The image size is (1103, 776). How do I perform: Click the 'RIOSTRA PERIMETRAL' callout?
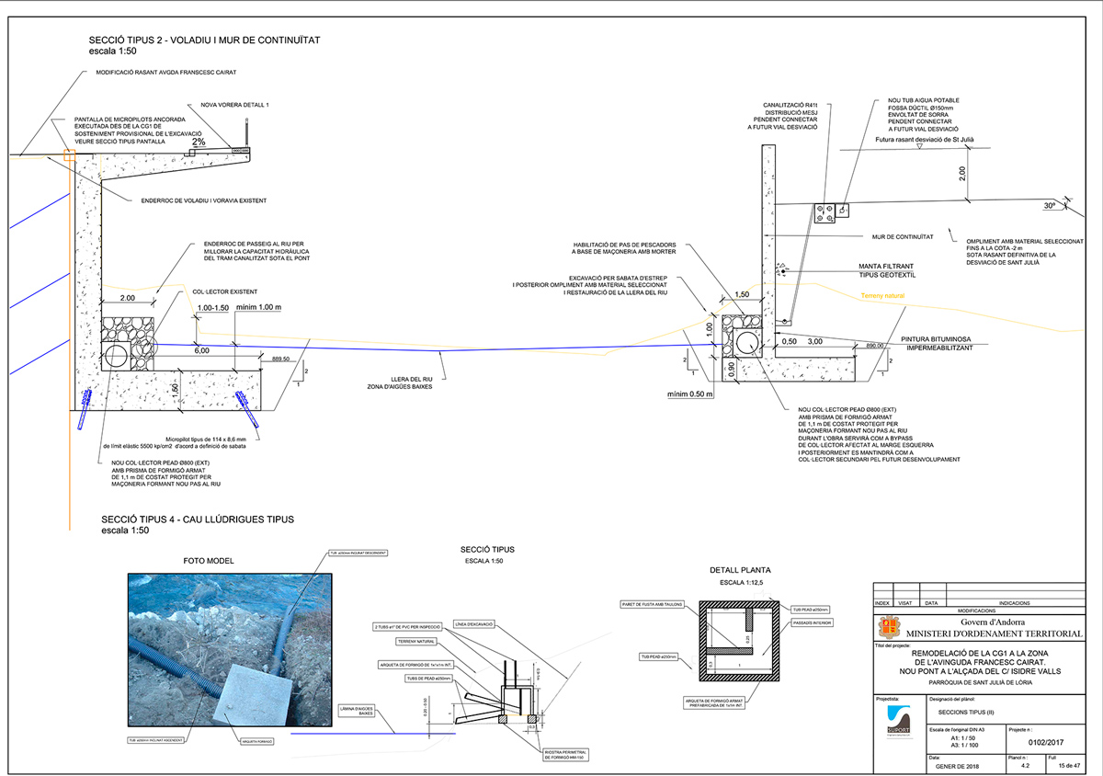pos(565,754)
